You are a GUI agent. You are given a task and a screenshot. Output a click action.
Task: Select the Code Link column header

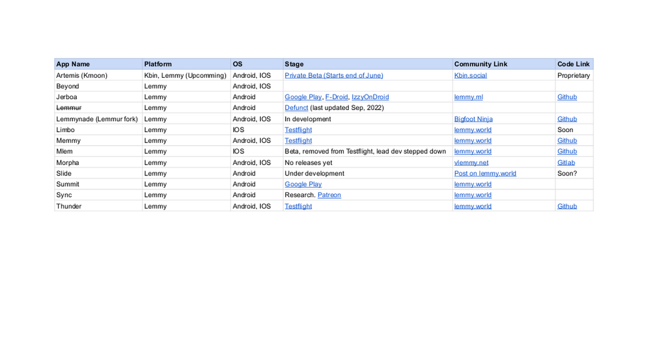click(x=575, y=64)
